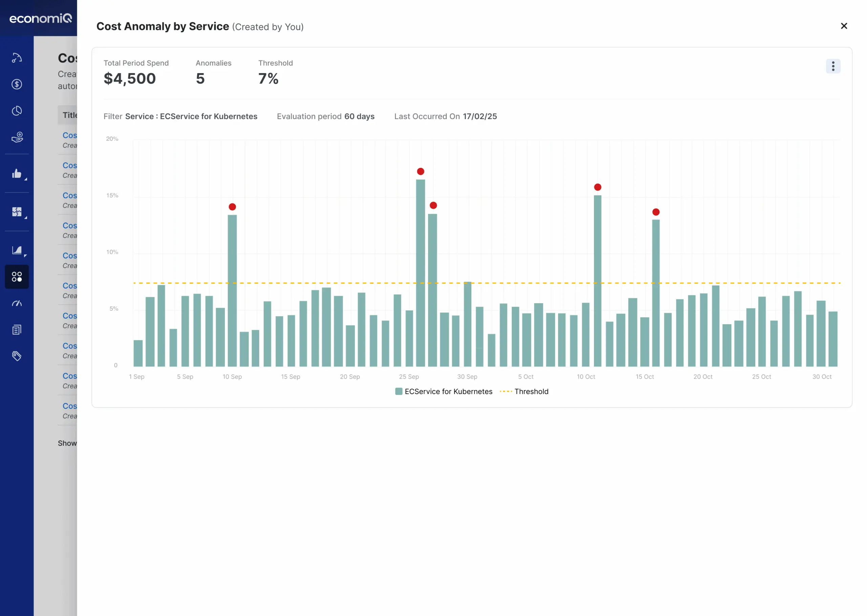Click the dollar coin sidebar icon
This screenshot has height=616, width=867.
17,84
